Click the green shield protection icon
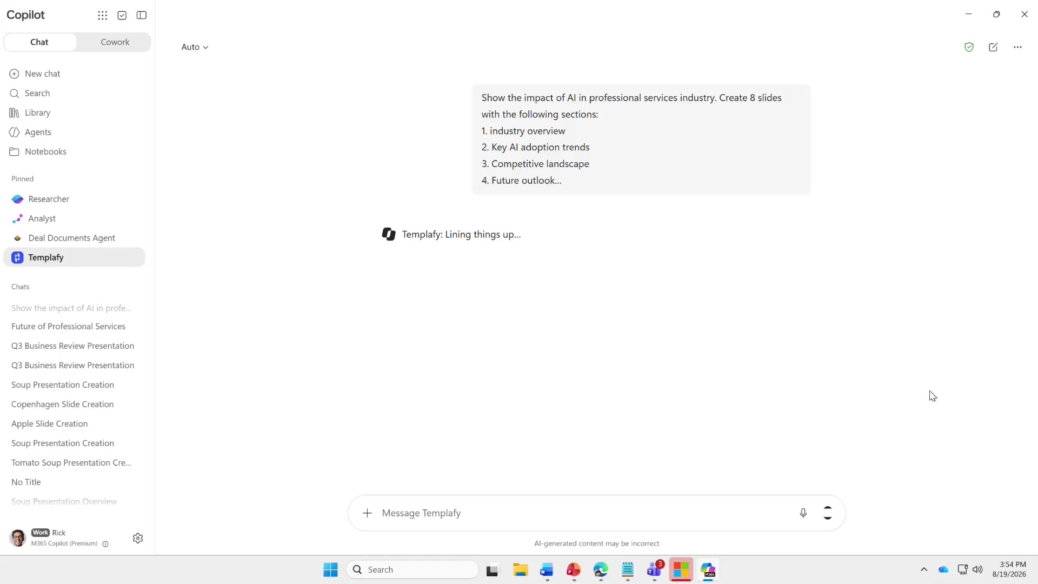This screenshot has width=1038, height=584. (969, 47)
